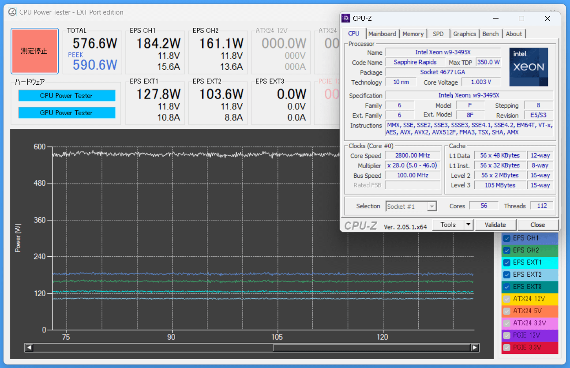The image size is (570, 368).
Task: Click the EPS EXT2 103.6W reading
Action: point(221,94)
